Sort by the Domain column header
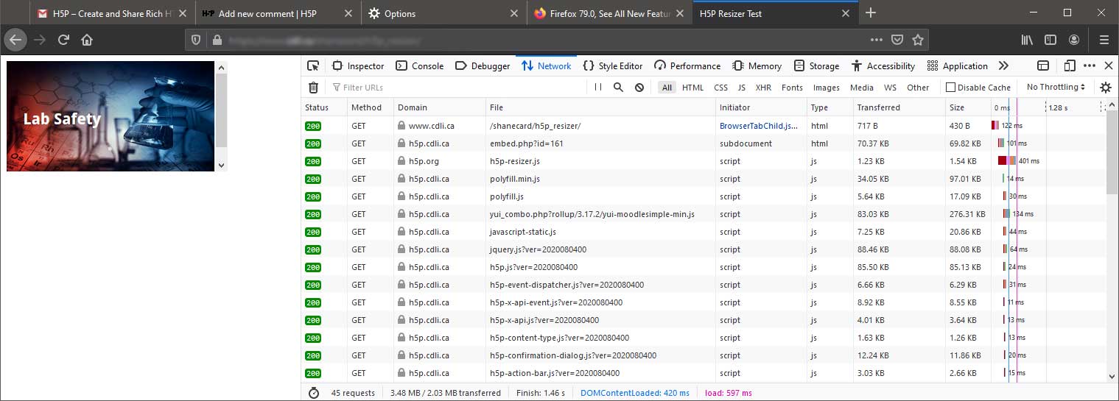Viewport: 1119px width, 401px height. tap(440, 107)
